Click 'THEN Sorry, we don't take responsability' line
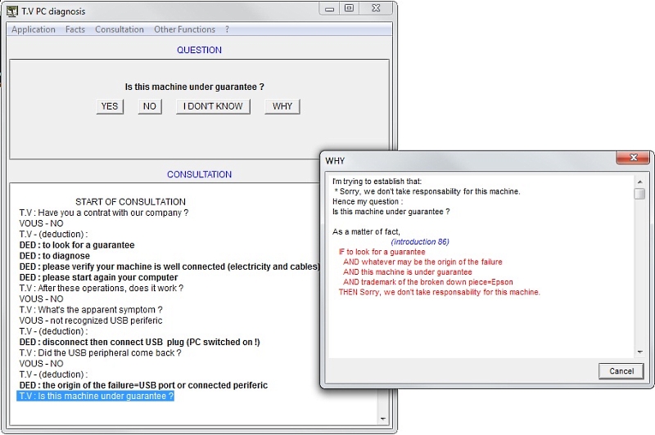 point(440,292)
